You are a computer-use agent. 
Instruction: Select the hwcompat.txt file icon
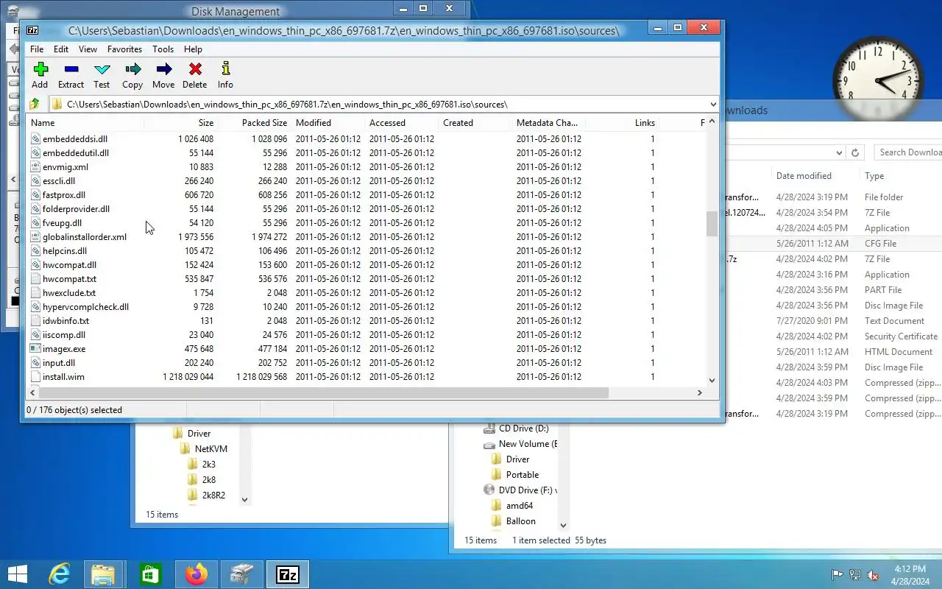coord(35,279)
